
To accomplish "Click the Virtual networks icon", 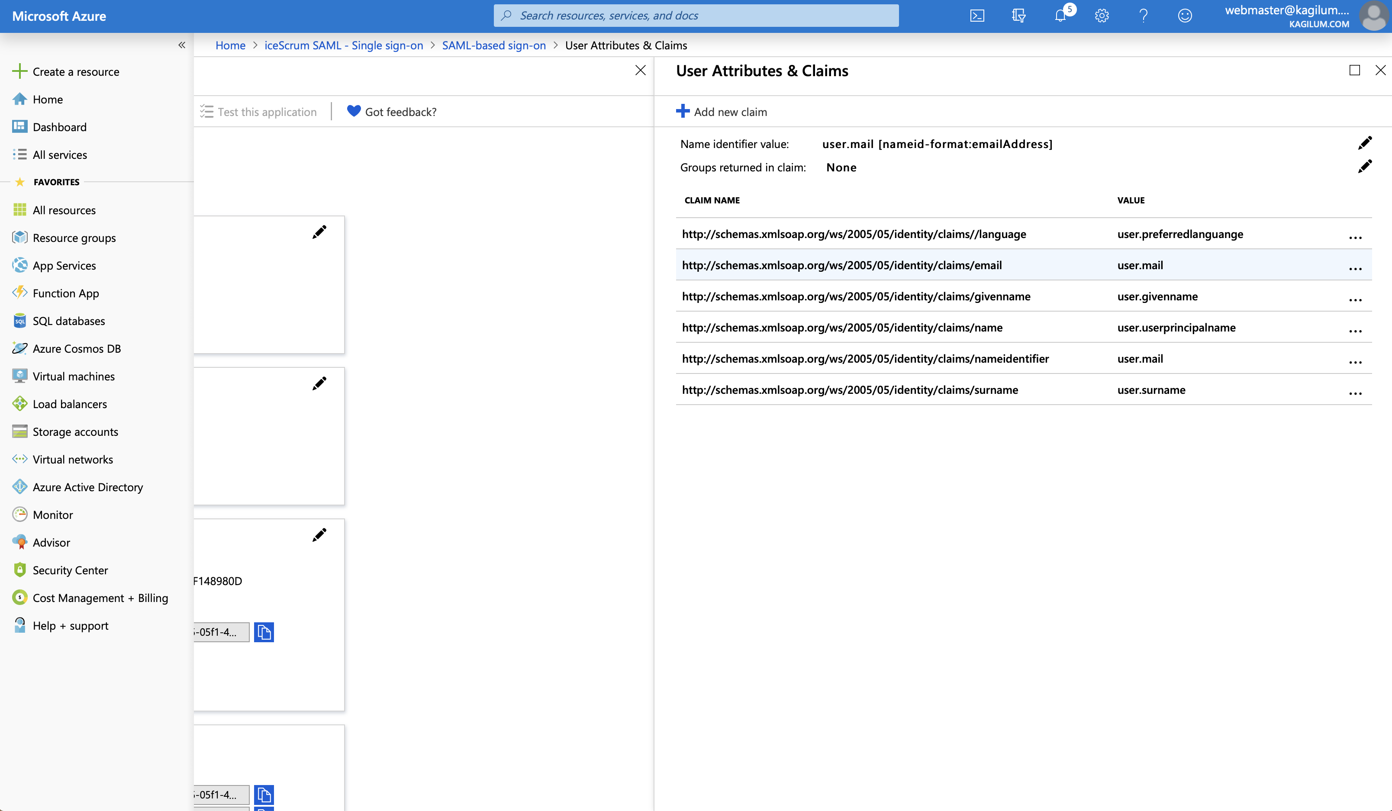I will coord(20,459).
